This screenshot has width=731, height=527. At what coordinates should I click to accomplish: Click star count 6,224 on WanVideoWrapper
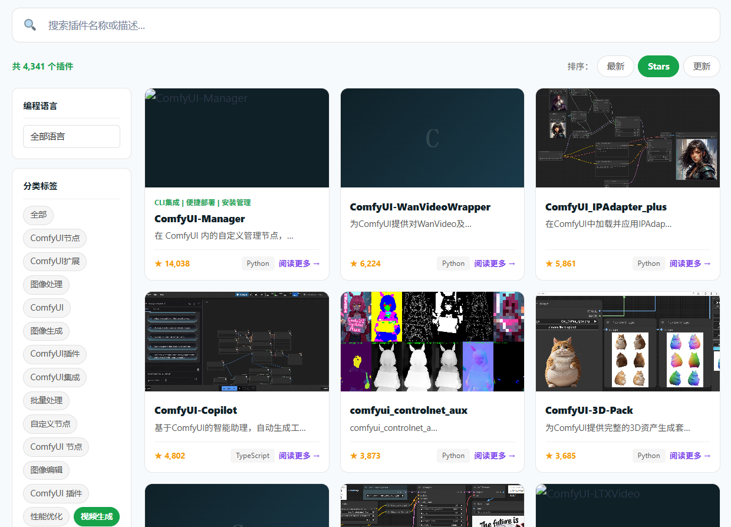pyautogui.click(x=365, y=263)
